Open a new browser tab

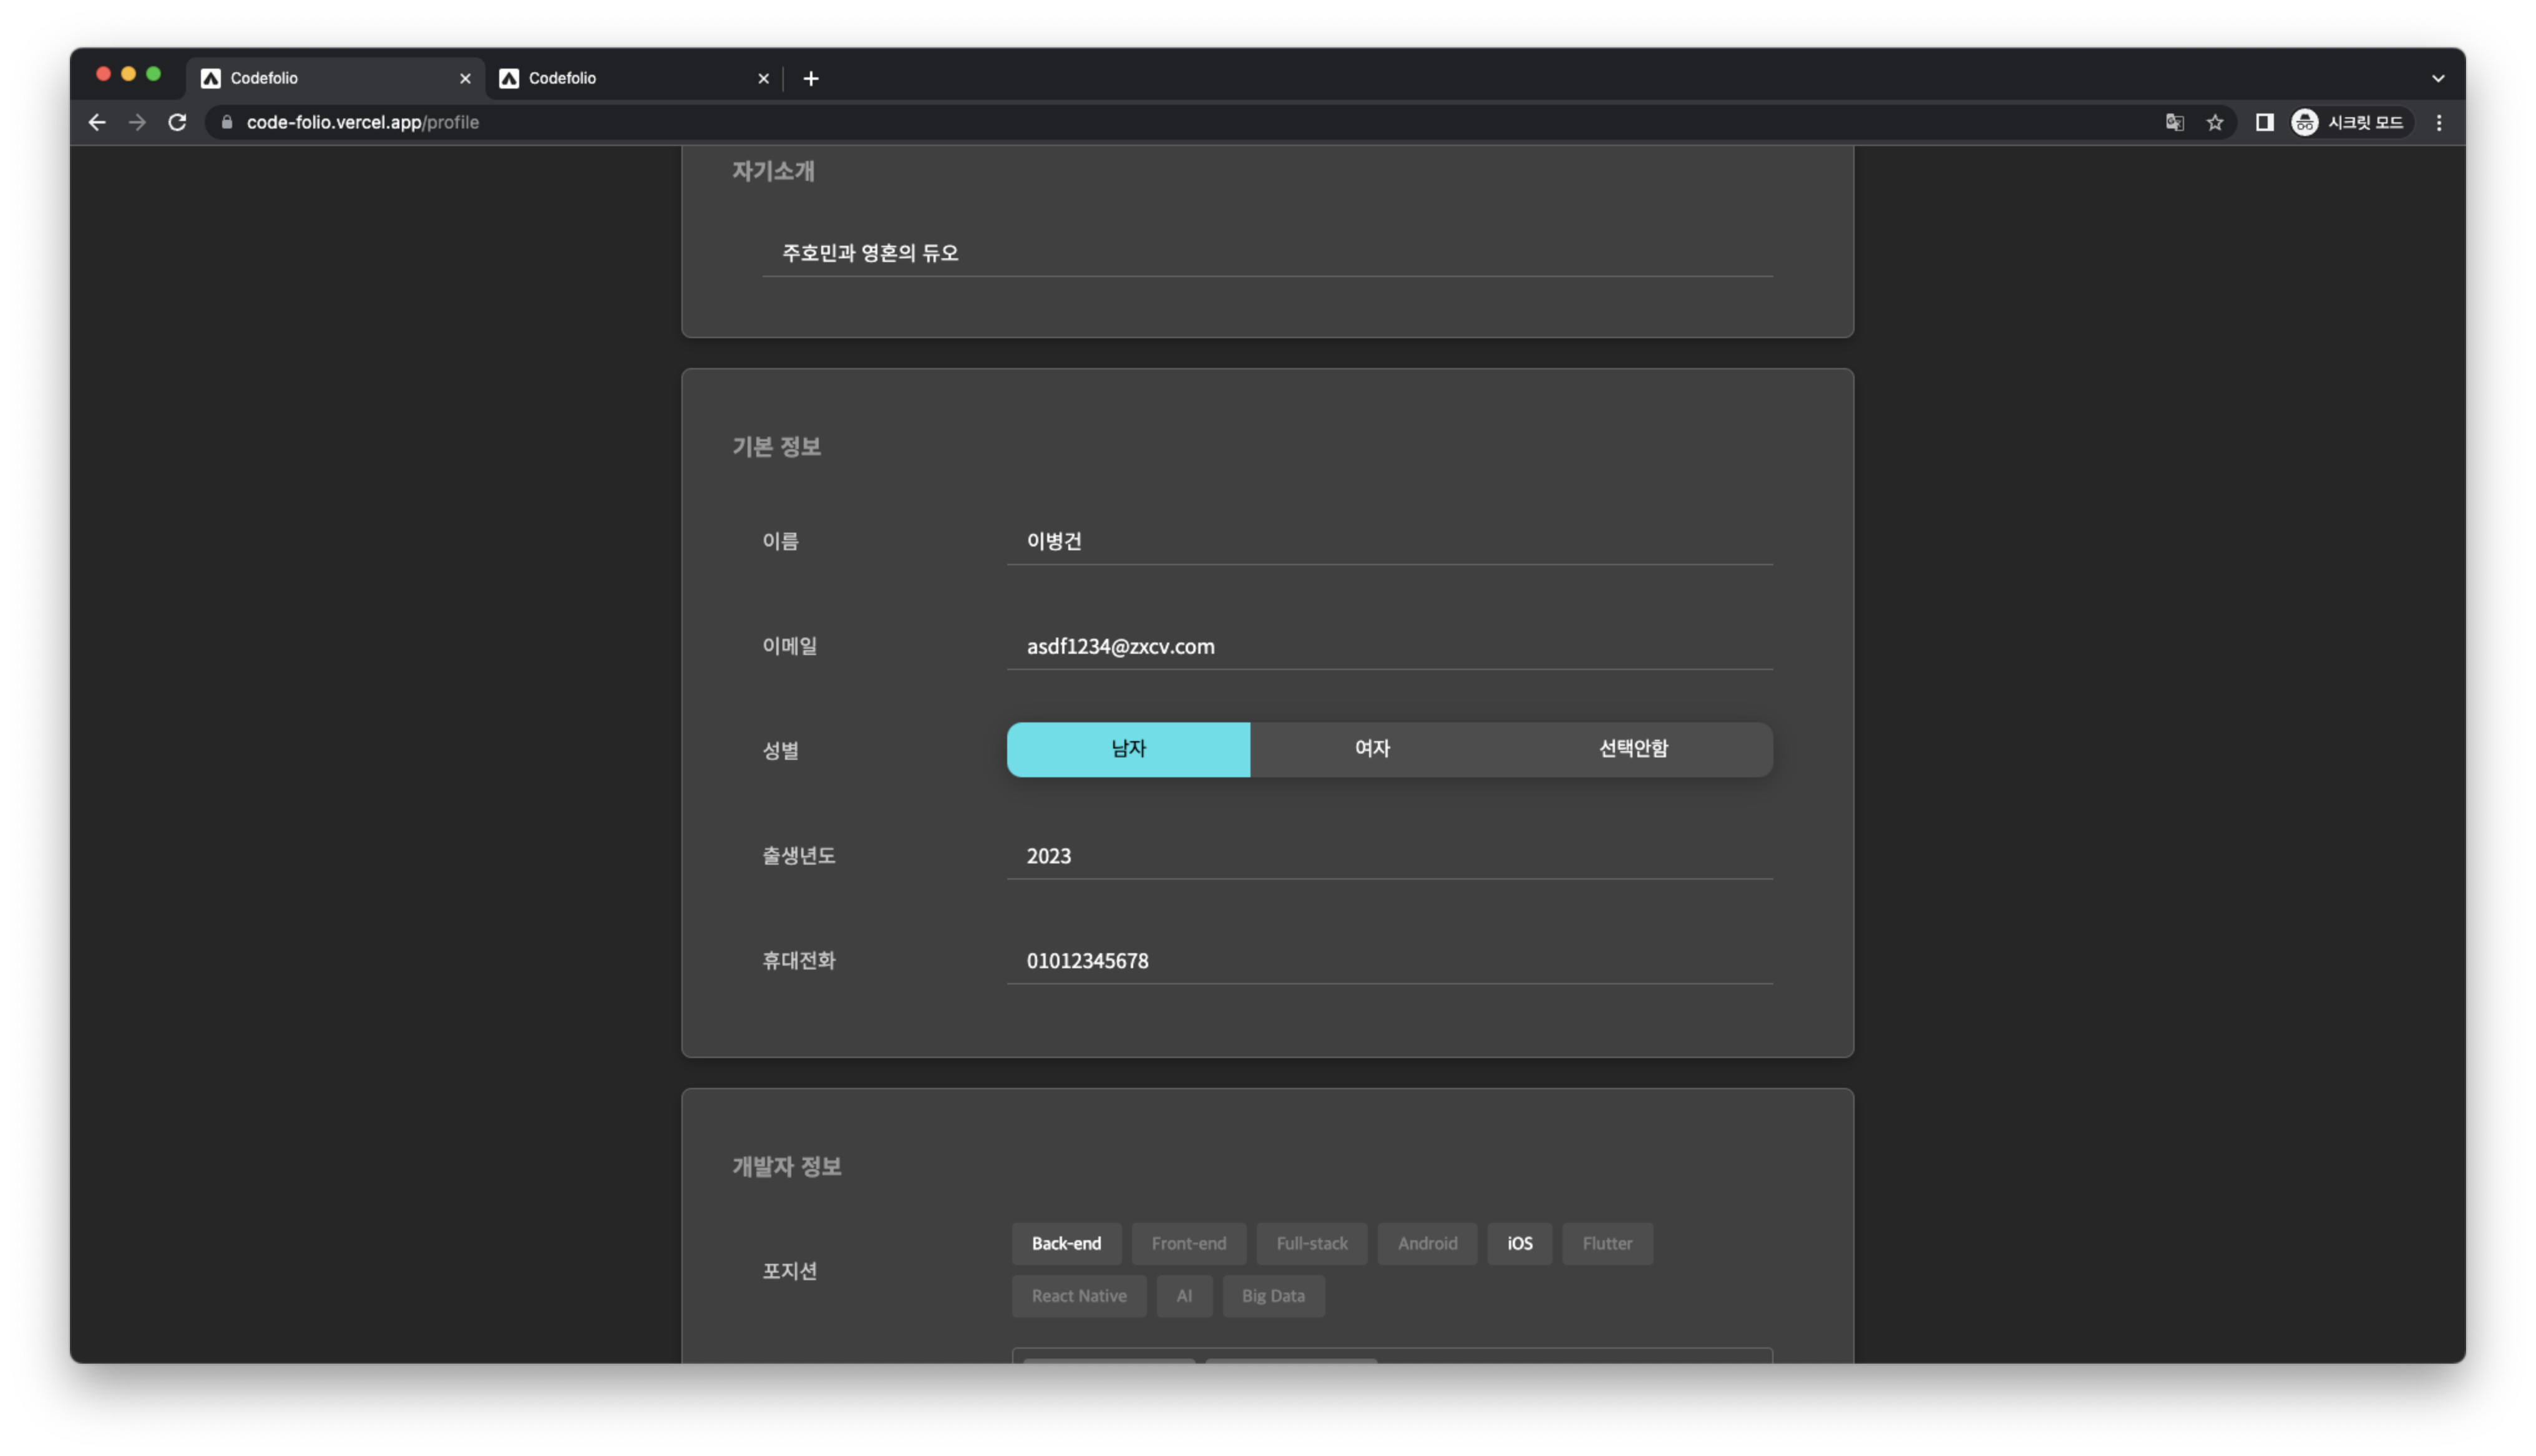click(x=811, y=78)
